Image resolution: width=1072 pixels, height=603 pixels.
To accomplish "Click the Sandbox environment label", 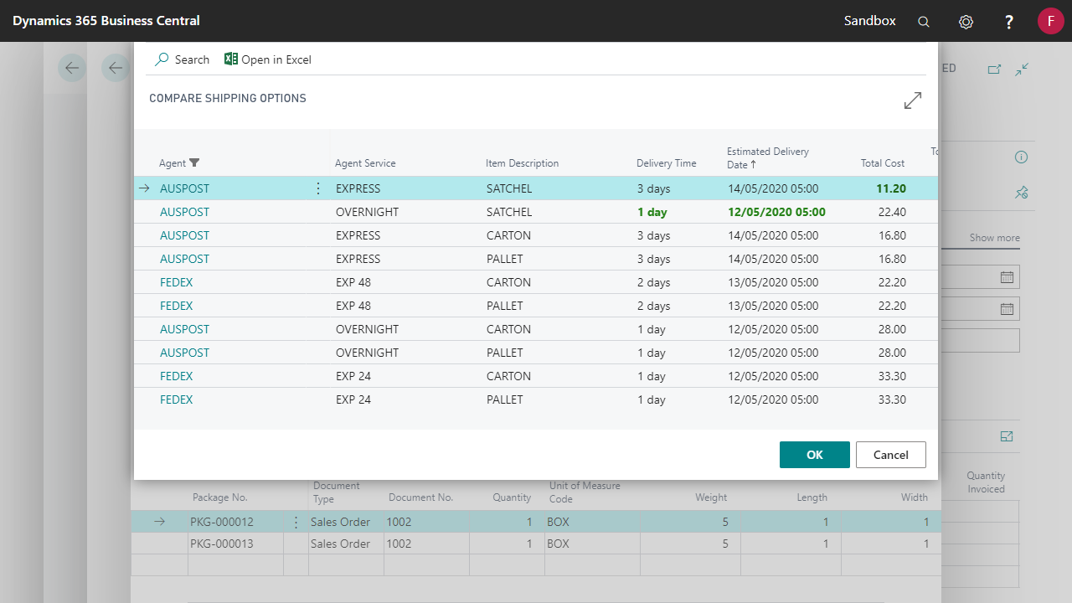I will pos(869,21).
